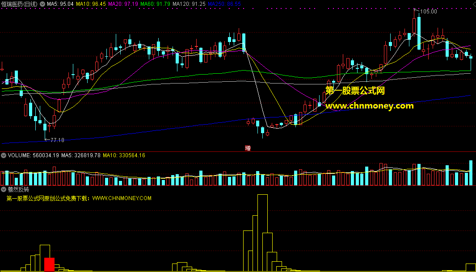
Task: Select the 恒瑞医药(日线) chart title
Action: (x=19, y=4)
